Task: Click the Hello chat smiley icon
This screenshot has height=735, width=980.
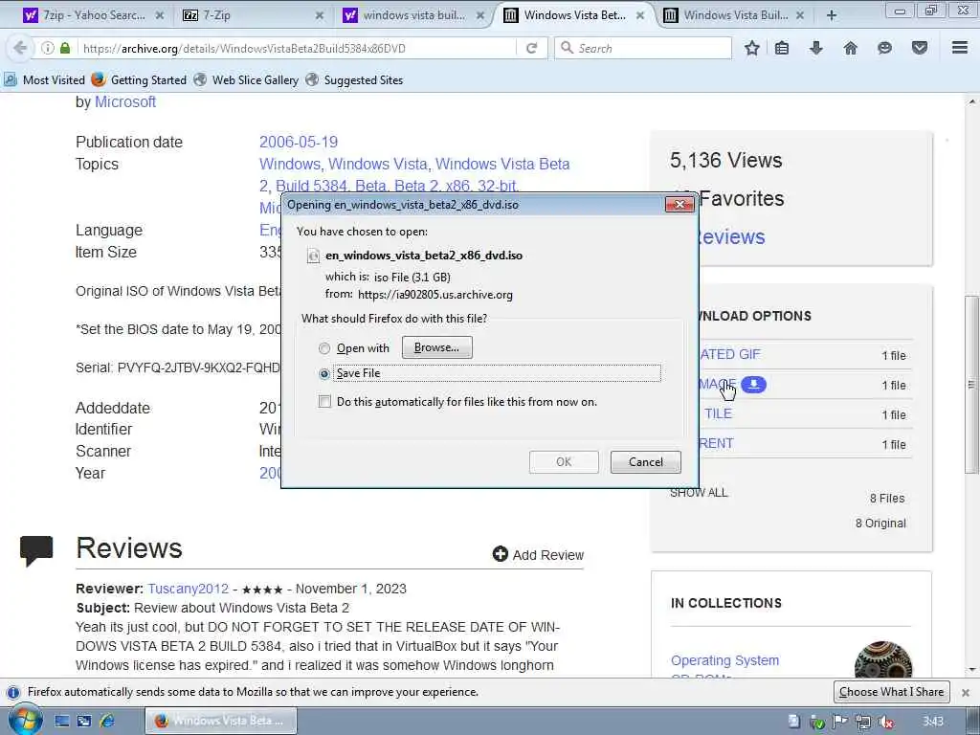Action: pyautogui.click(x=884, y=48)
